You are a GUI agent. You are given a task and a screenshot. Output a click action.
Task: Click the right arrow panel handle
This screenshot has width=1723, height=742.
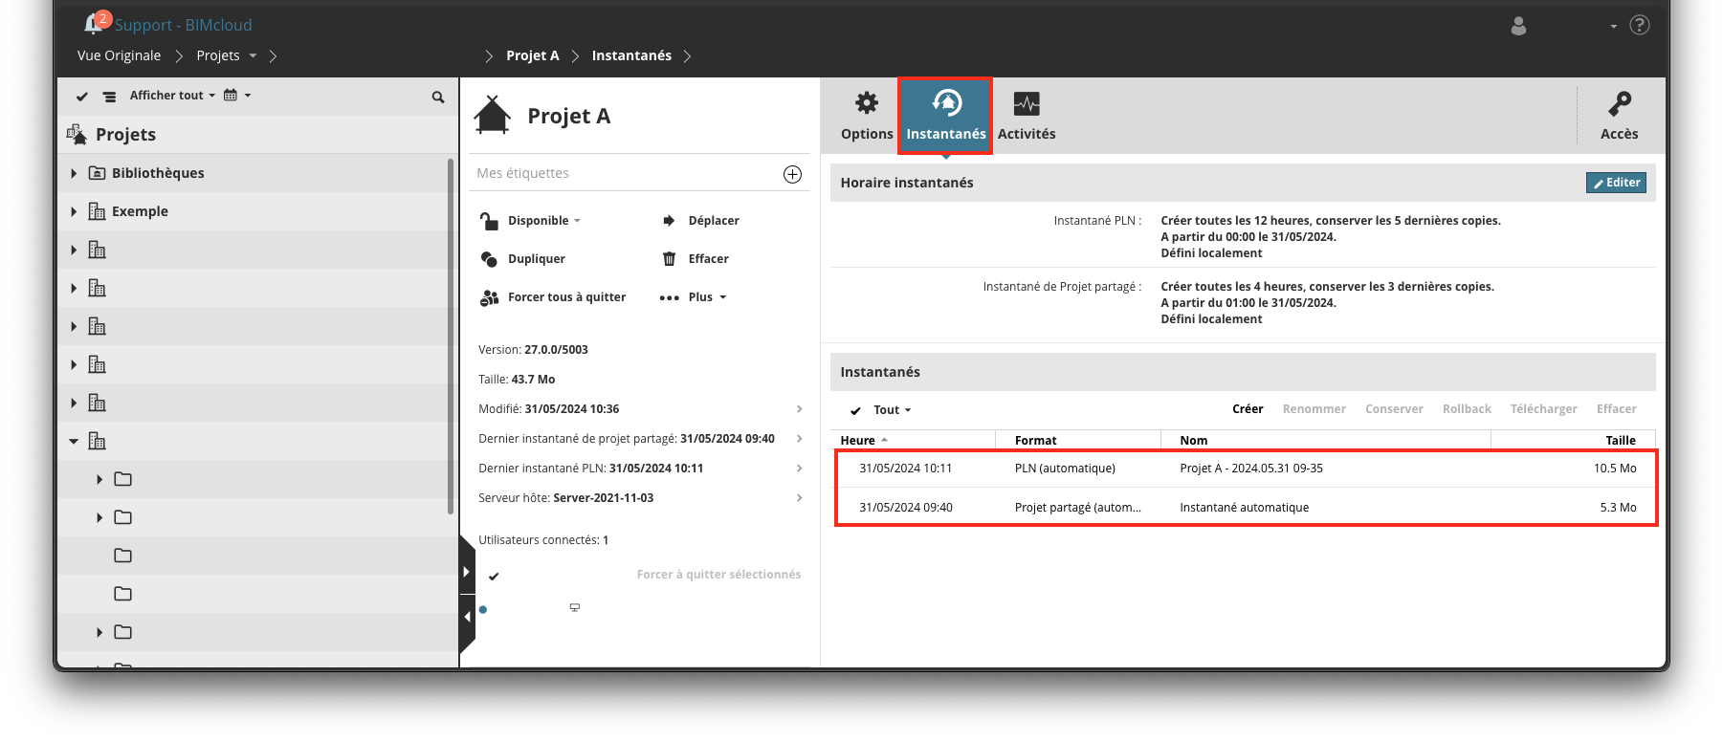[x=467, y=572]
